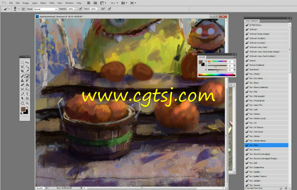The height and width of the screenshot is (190, 297).
Task: Select the Color panel tab
Action: pos(202,57)
